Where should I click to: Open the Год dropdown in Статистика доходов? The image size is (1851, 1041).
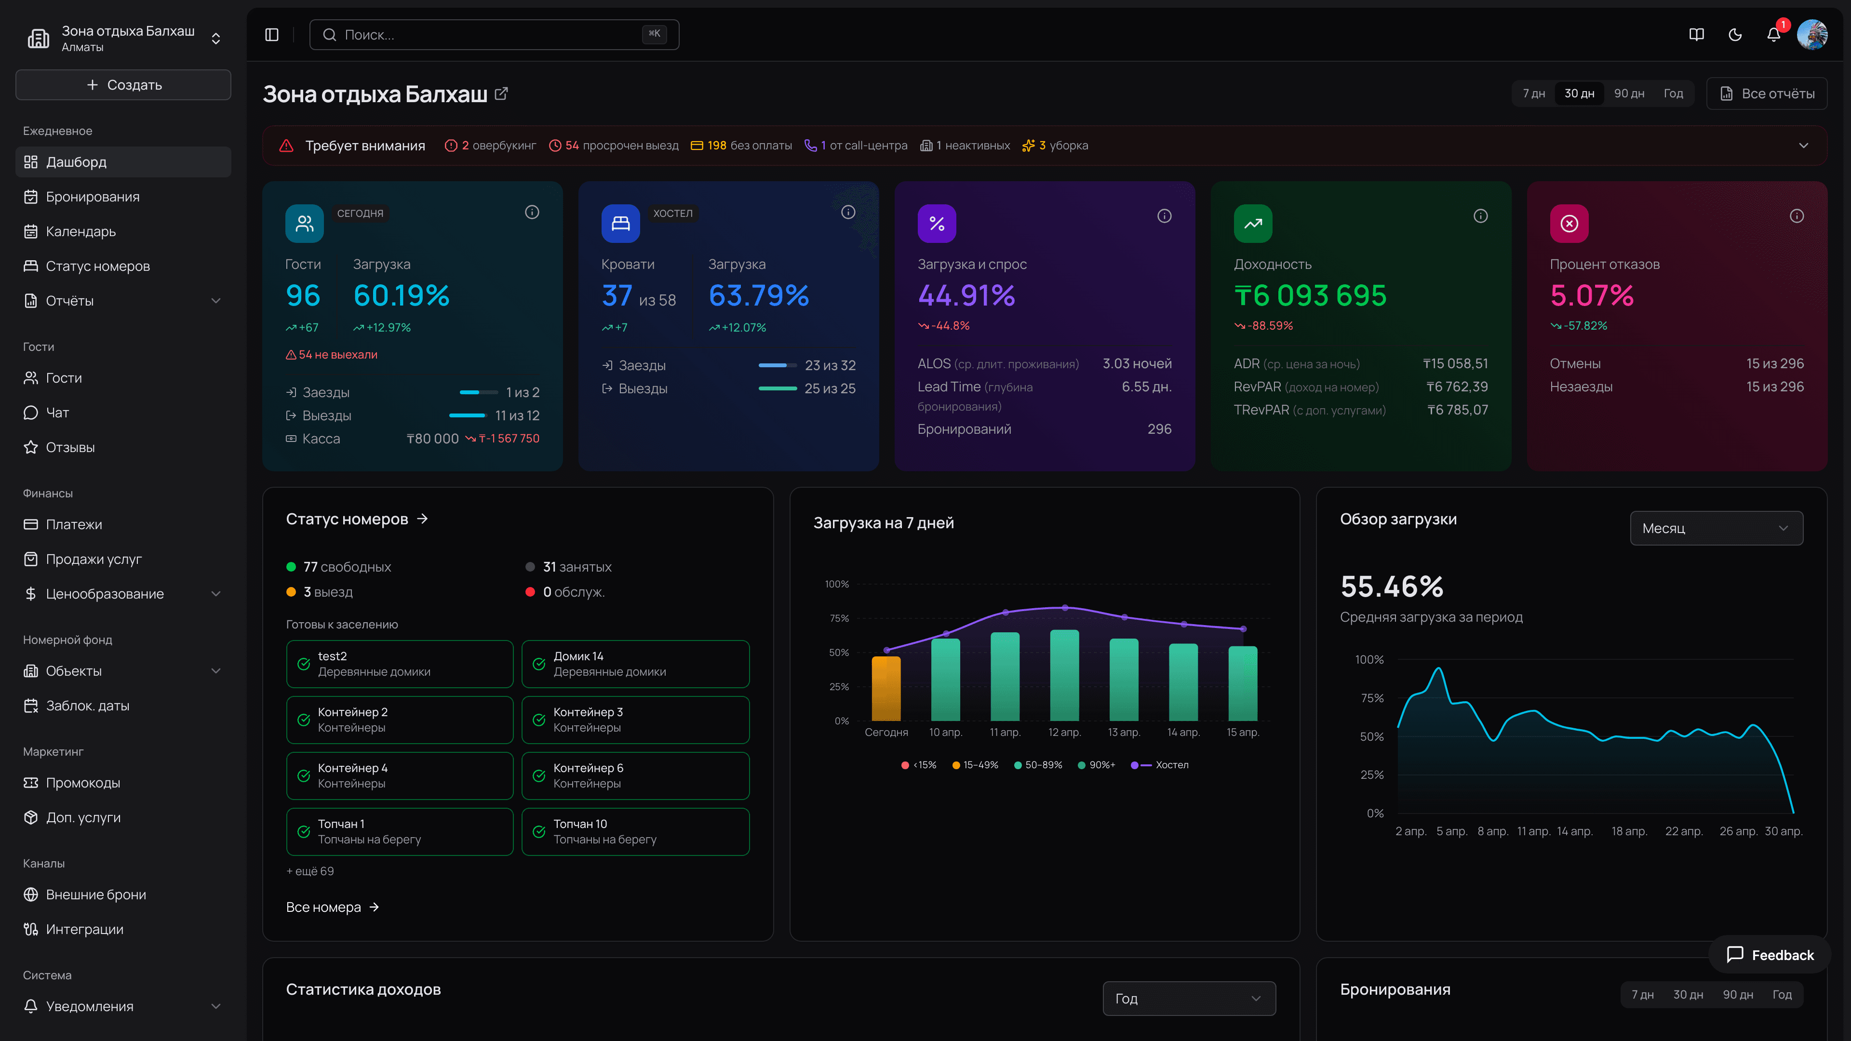[x=1189, y=999]
